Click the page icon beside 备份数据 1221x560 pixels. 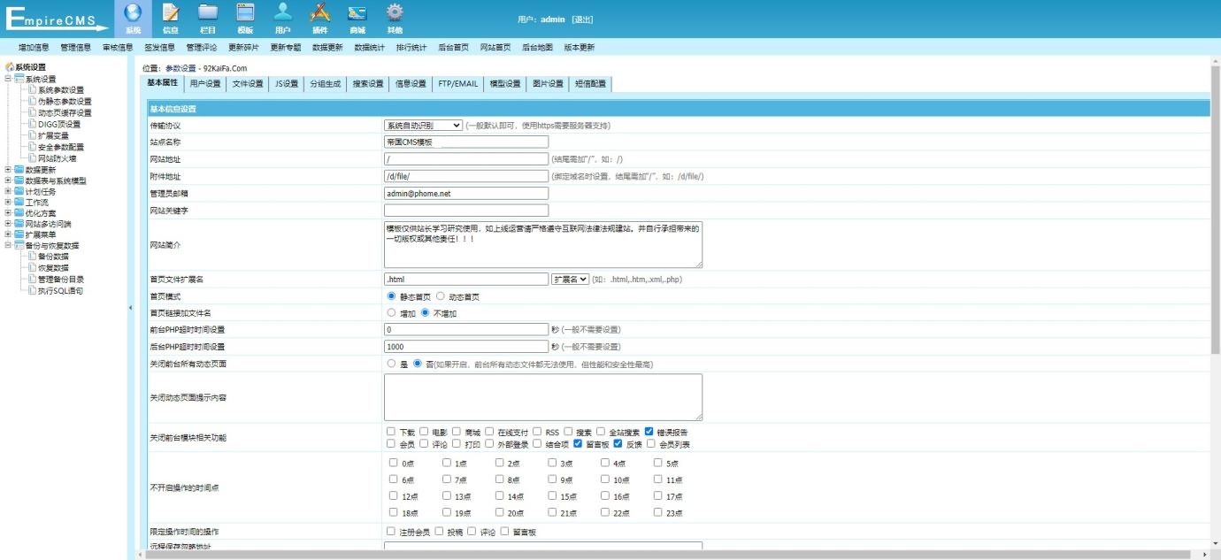point(33,257)
